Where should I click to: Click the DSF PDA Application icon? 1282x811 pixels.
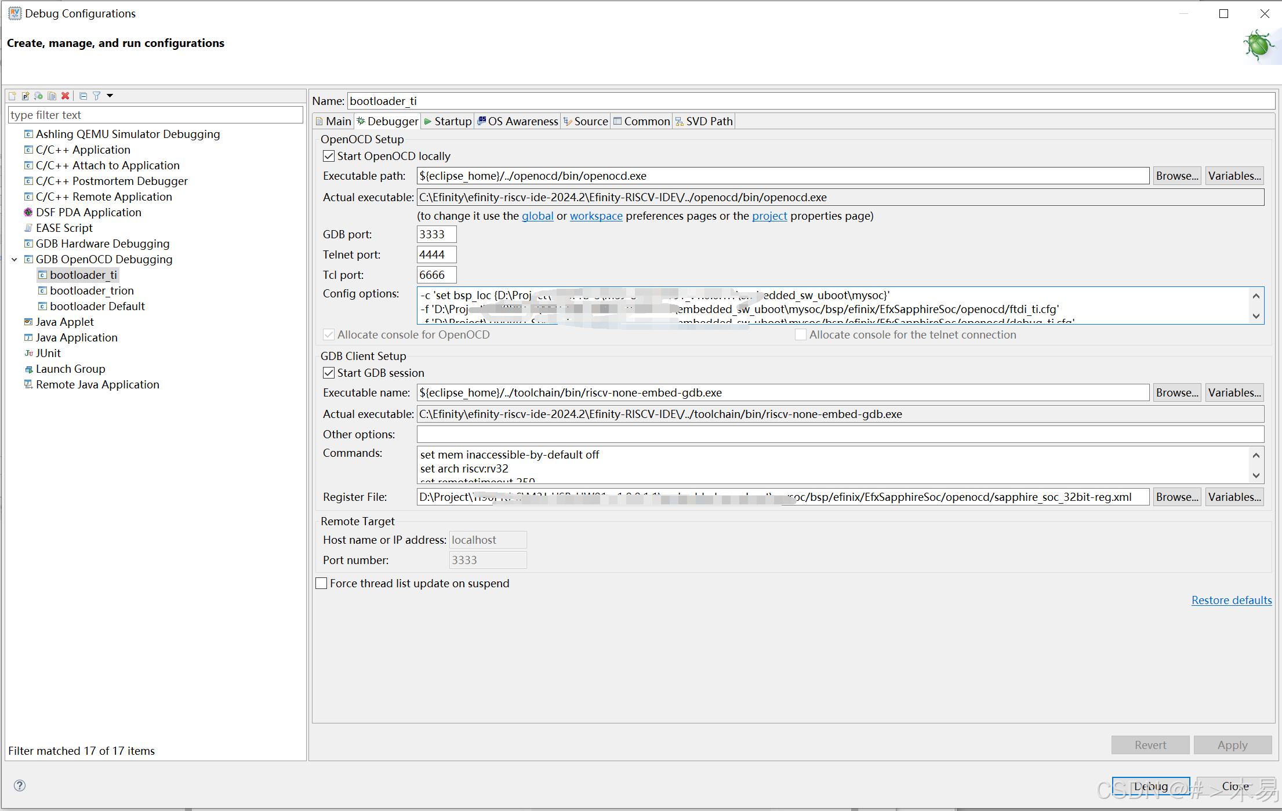(x=28, y=212)
